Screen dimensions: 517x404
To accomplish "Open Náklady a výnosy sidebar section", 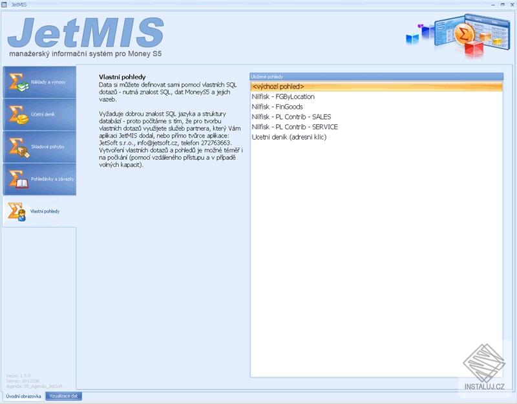I will click(x=39, y=82).
